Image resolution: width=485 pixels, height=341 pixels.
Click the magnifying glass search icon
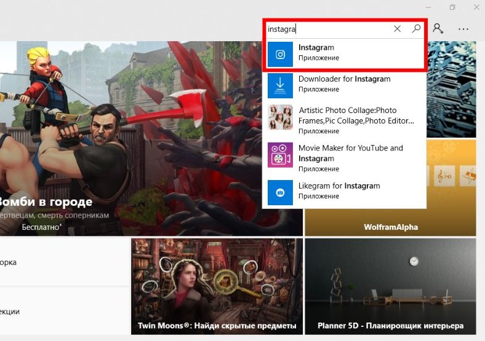[x=416, y=29]
